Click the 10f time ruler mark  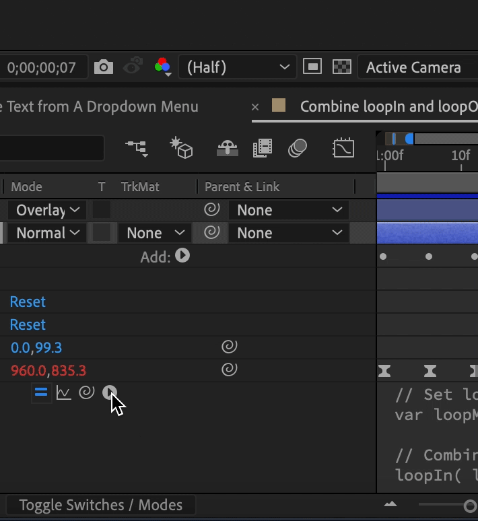pyautogui.click(x=460, y=155)
